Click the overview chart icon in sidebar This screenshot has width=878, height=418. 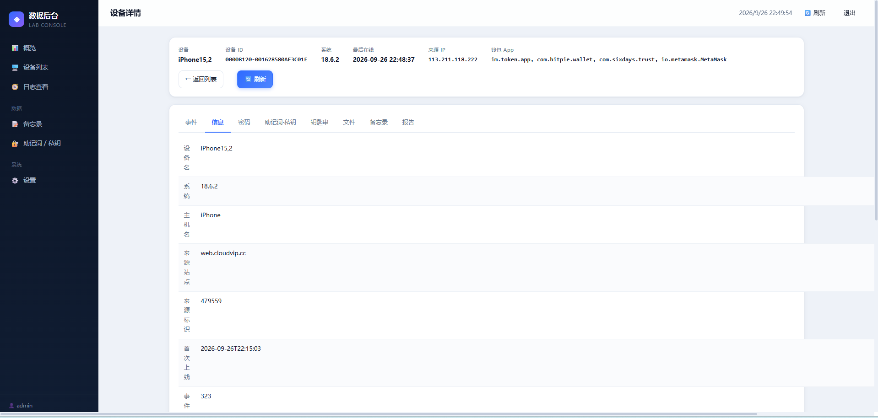point(15,48)
